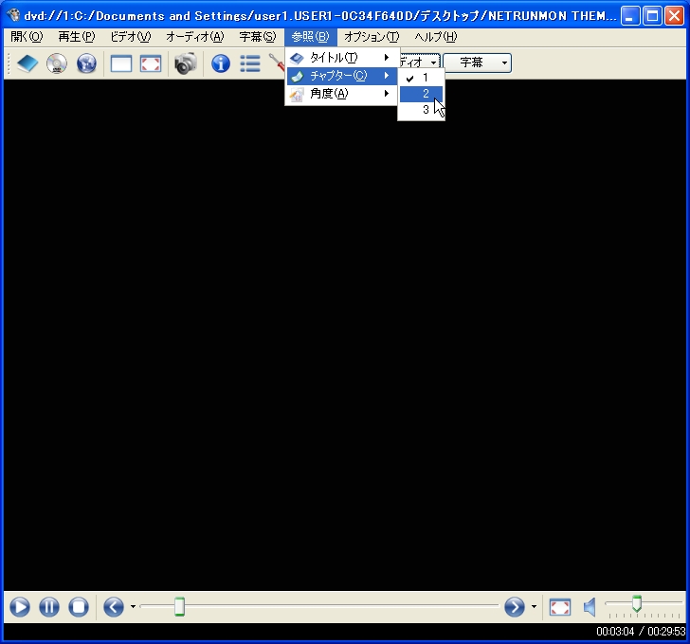Screen dimensions: 690x644
Task: Click the open file book icon in the toolbar
Action: 27,63
